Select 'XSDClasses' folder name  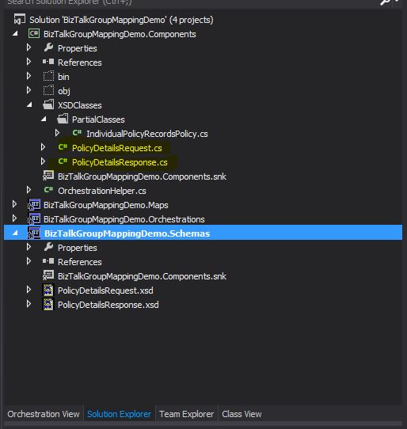point(80,105)
